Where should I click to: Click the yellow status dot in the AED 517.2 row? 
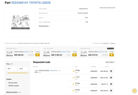click(74, 84)
